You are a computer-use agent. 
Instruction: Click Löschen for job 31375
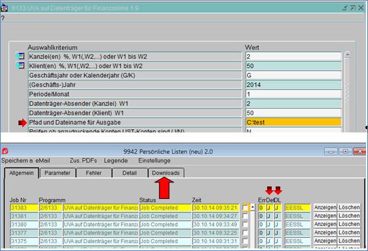click(x=349, y=241)
